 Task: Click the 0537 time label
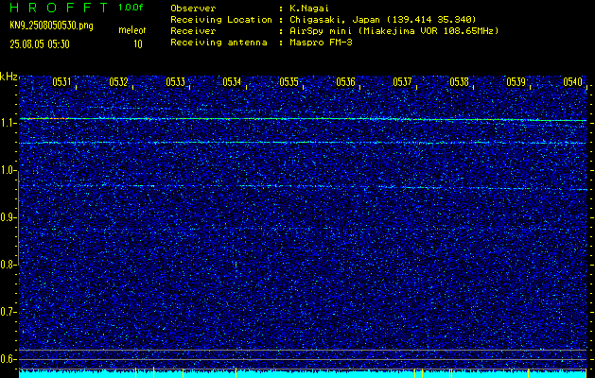coord(402,82)
